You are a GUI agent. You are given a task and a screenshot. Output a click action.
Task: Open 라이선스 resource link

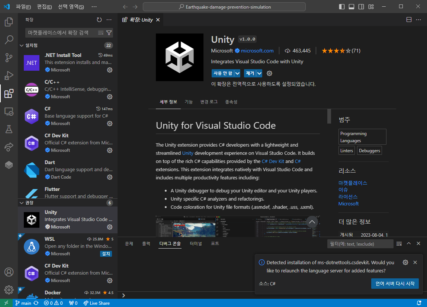coord(348,197)
